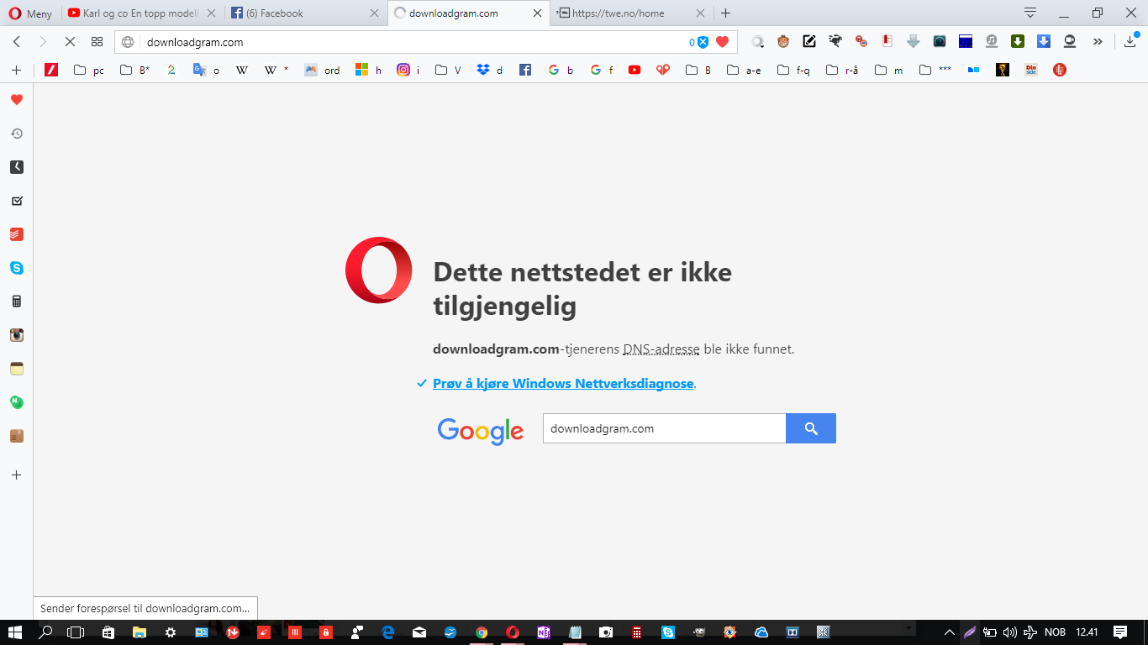Viewport: 1148px width, 645px height.
Task: Open the B* bookmarks folder
Action: coord(134,71)
